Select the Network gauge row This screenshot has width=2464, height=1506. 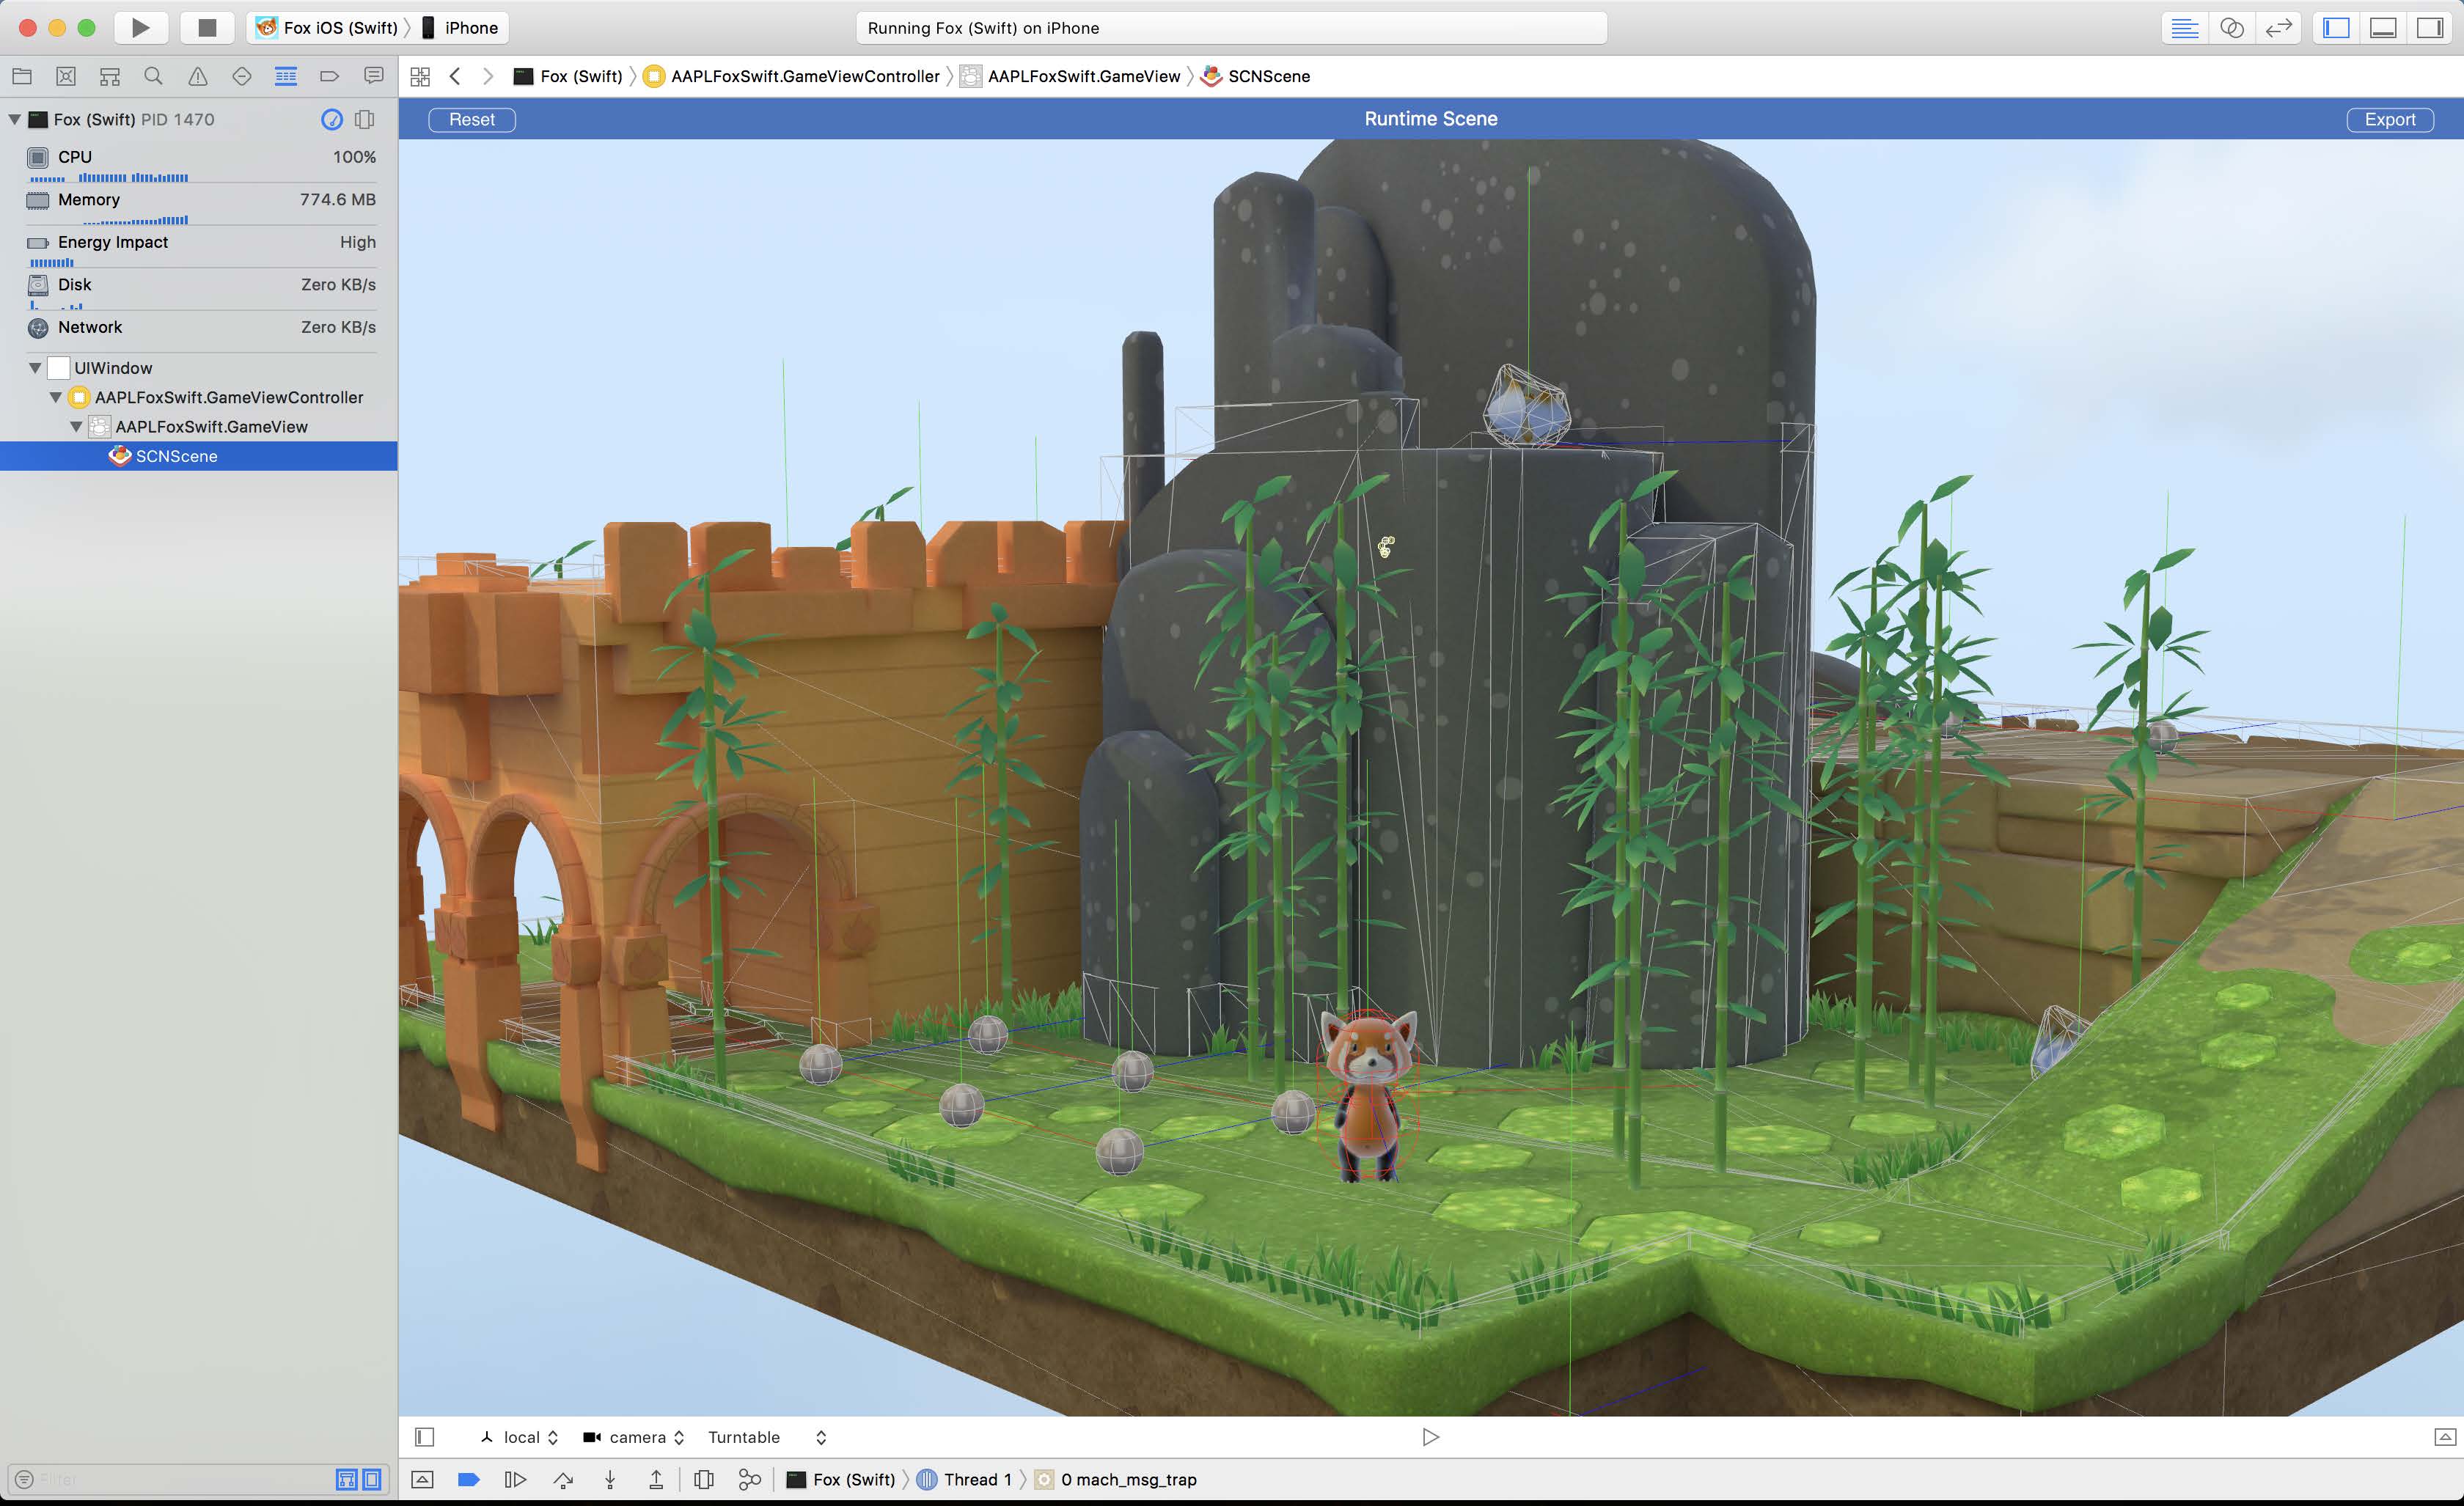click(200, 328)
